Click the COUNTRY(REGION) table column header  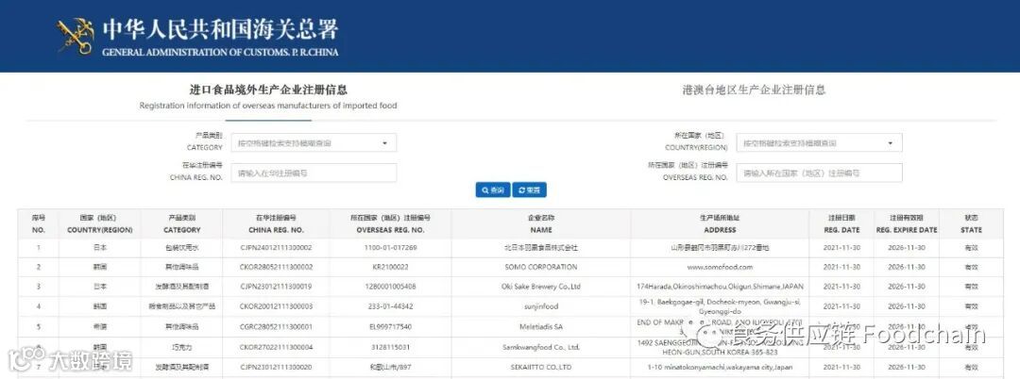click(100, 223)
